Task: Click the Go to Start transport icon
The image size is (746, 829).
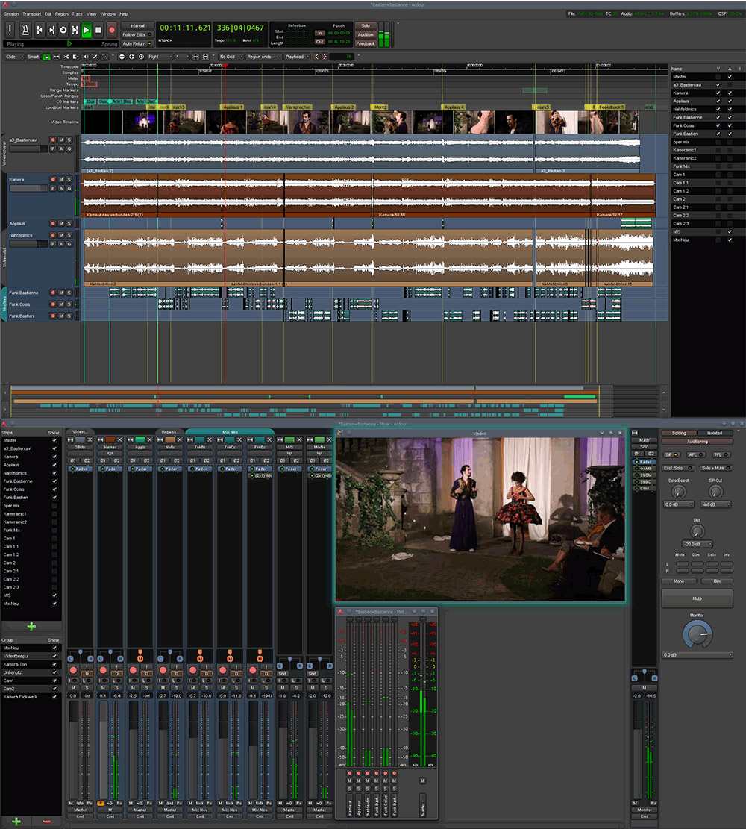Action: 40,30
